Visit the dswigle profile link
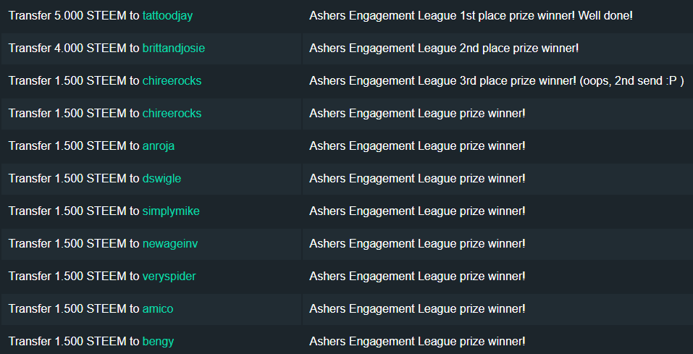The image size is (693, 354). [x=161, y=179]
